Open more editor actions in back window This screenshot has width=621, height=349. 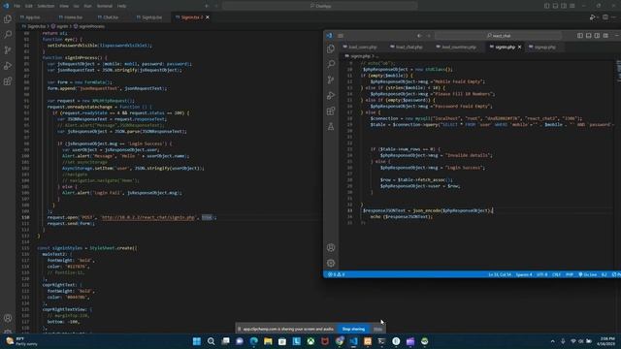(x=614, y=17)
